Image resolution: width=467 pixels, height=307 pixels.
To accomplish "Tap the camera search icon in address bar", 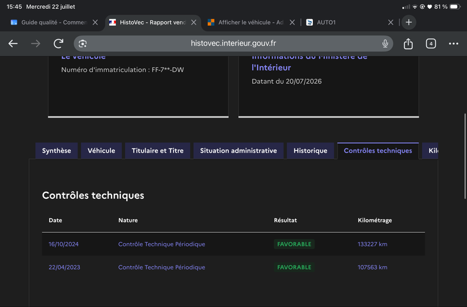I will [82, 43].
